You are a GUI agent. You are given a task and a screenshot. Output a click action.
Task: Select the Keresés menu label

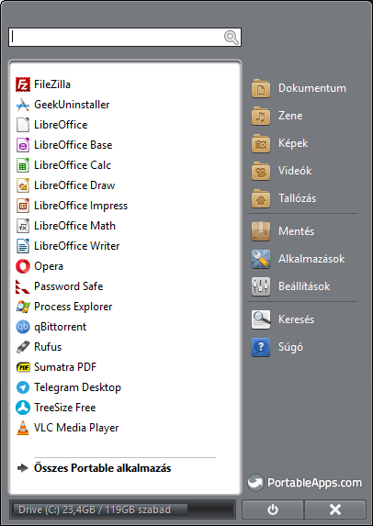coord(296,319)
